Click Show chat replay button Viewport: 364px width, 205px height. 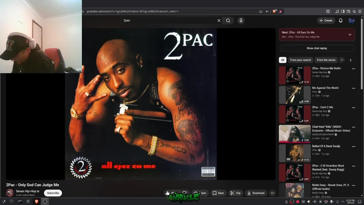click(x=317, y=48)
